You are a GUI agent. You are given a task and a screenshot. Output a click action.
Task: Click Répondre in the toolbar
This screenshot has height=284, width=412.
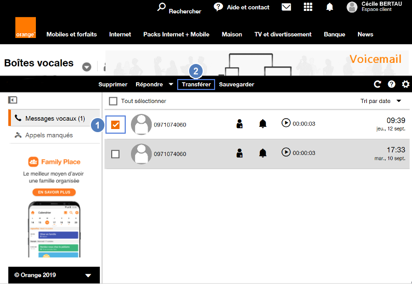coord(149,84)
